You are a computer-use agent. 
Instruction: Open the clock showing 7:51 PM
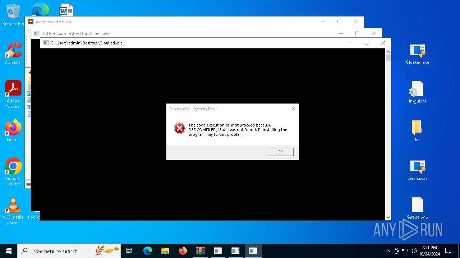pos(429,251)
